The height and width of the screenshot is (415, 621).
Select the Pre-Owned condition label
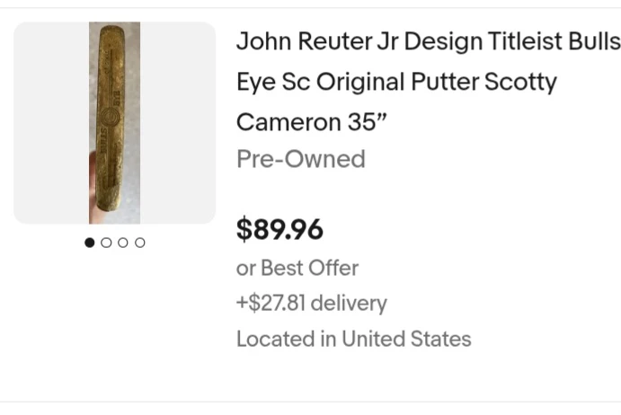click(x=300, y=159)
